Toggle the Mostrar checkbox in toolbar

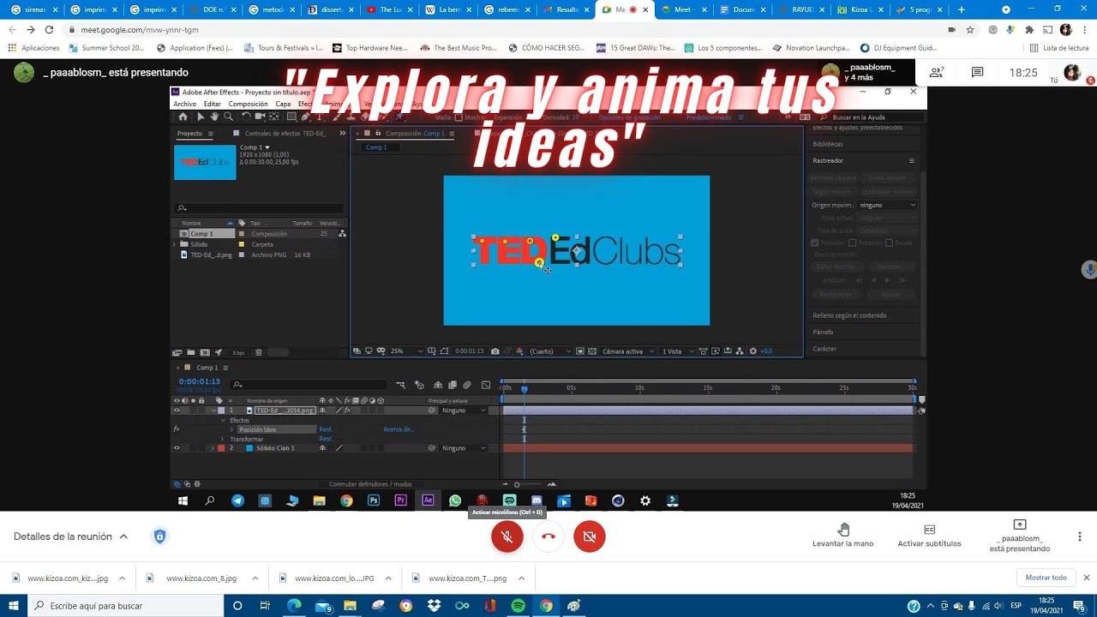point(459,117)
